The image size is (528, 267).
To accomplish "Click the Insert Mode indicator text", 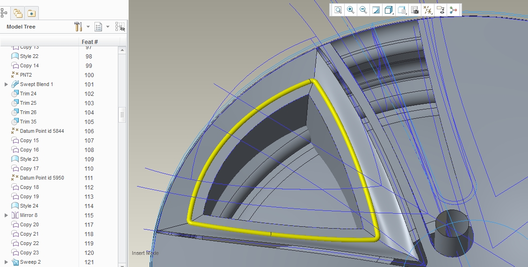I will click(x=145, y=253).
